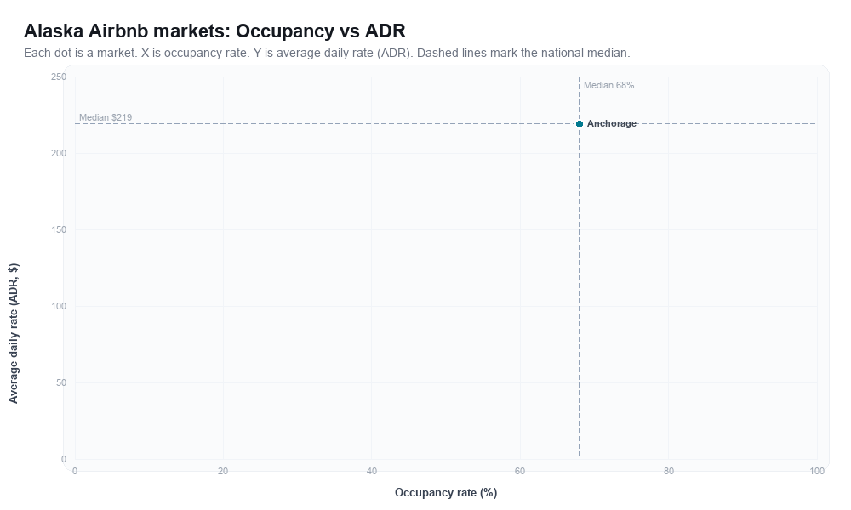851x510 pixels.
Task: Click the Anchorage data point dot
Action: pyautogui.click(x=579, y=124)
